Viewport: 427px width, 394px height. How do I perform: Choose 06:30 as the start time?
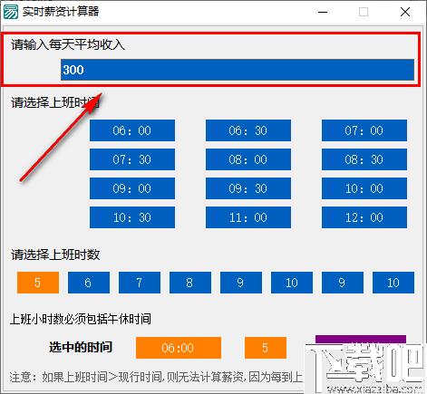coord(248,130)
